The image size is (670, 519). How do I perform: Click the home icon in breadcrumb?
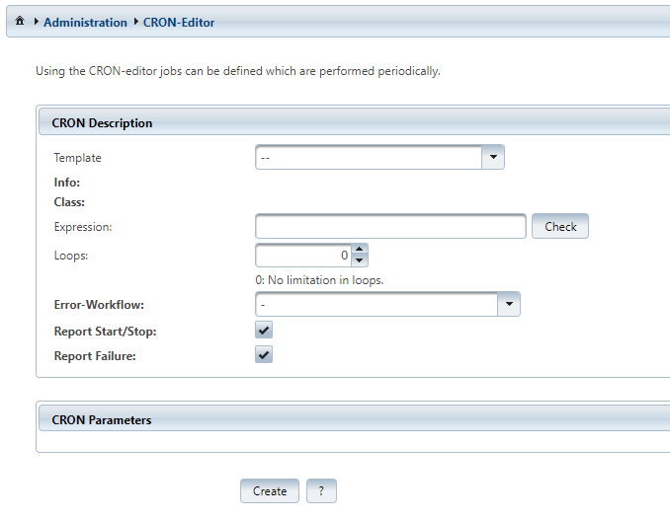[x=20, y=22]
